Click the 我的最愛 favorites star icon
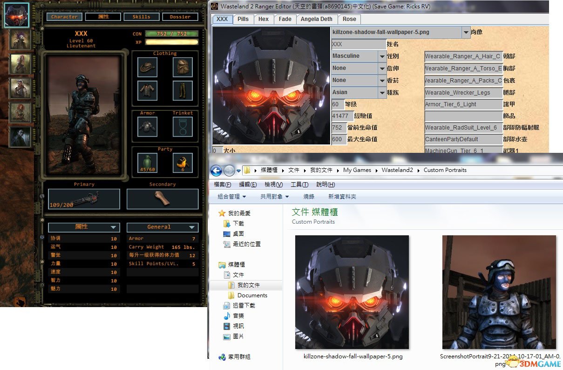 pos(223,213)
